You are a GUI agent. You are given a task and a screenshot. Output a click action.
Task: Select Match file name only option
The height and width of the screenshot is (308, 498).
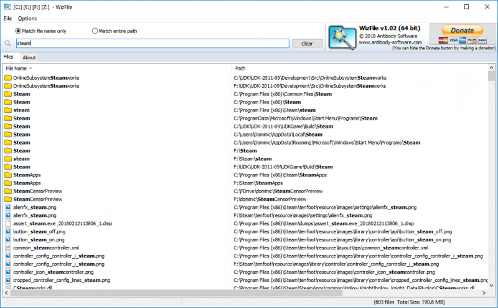tap(40, 31)
